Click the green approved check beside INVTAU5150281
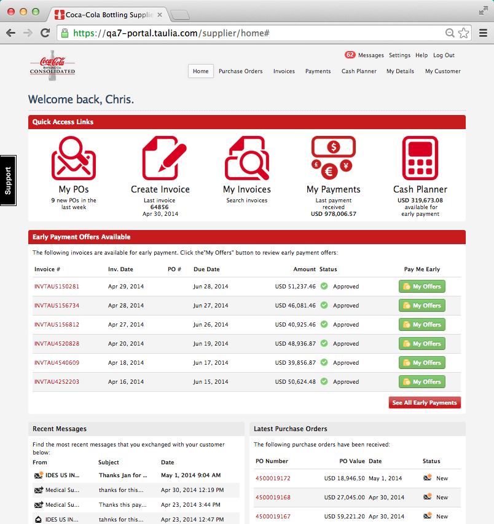 pos(325,286)
